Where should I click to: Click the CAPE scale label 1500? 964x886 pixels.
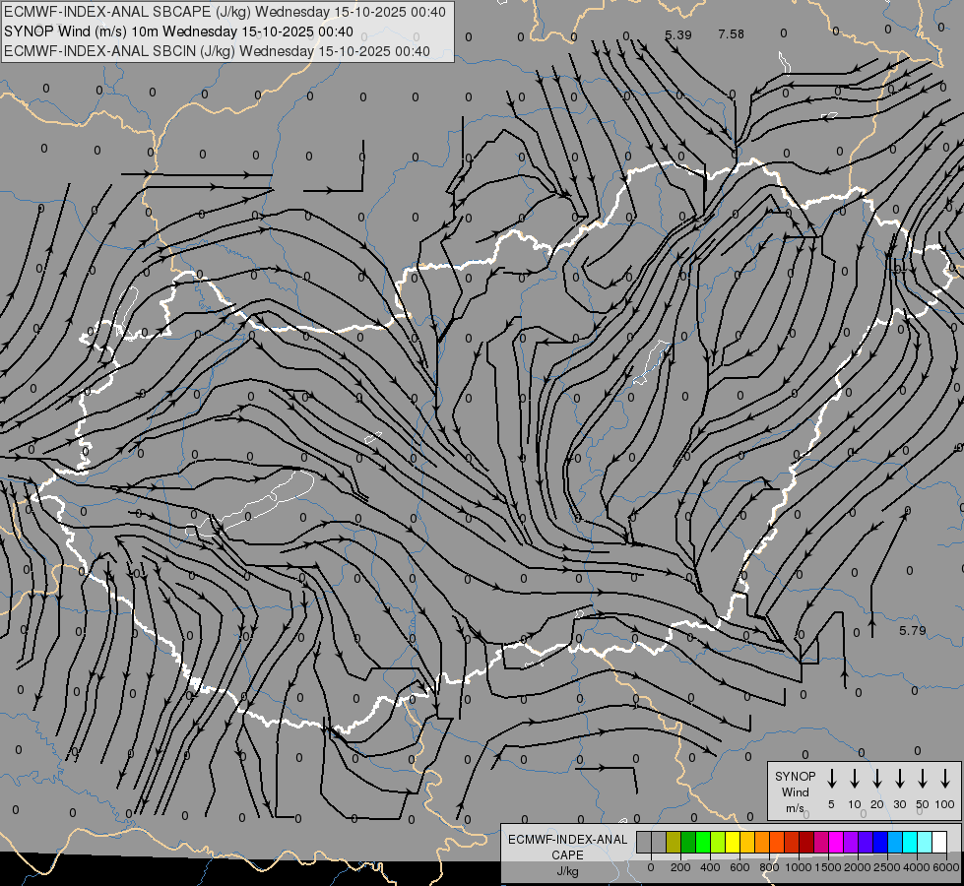coord(828,867)
